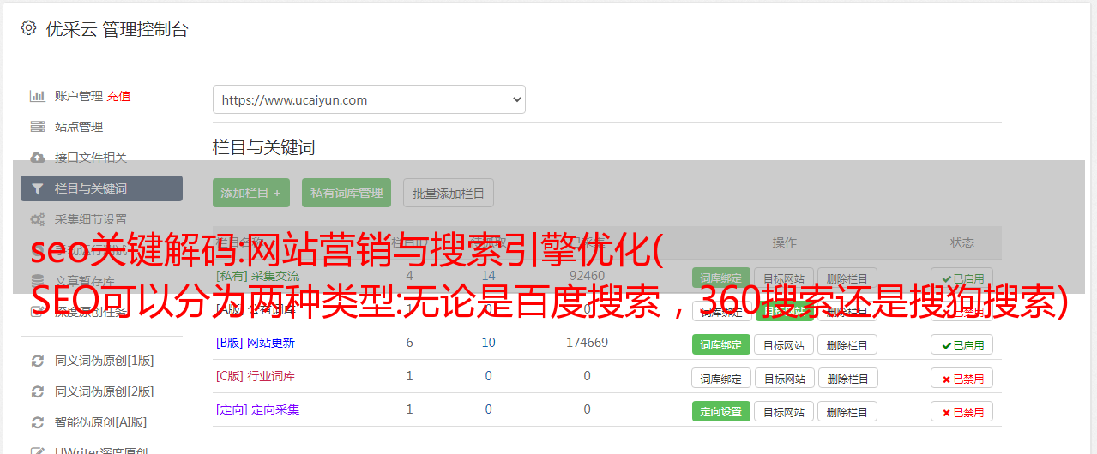This screenshot has height=454, width=1097.
Task: Click 删除栏目 in the 采集交流 row
Action: [847, 278]
